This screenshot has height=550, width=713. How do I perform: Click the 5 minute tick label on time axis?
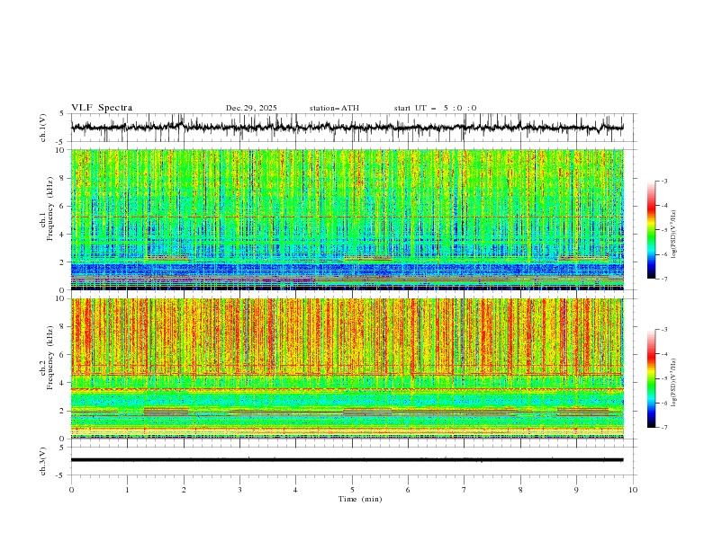(x=352, y=489)
